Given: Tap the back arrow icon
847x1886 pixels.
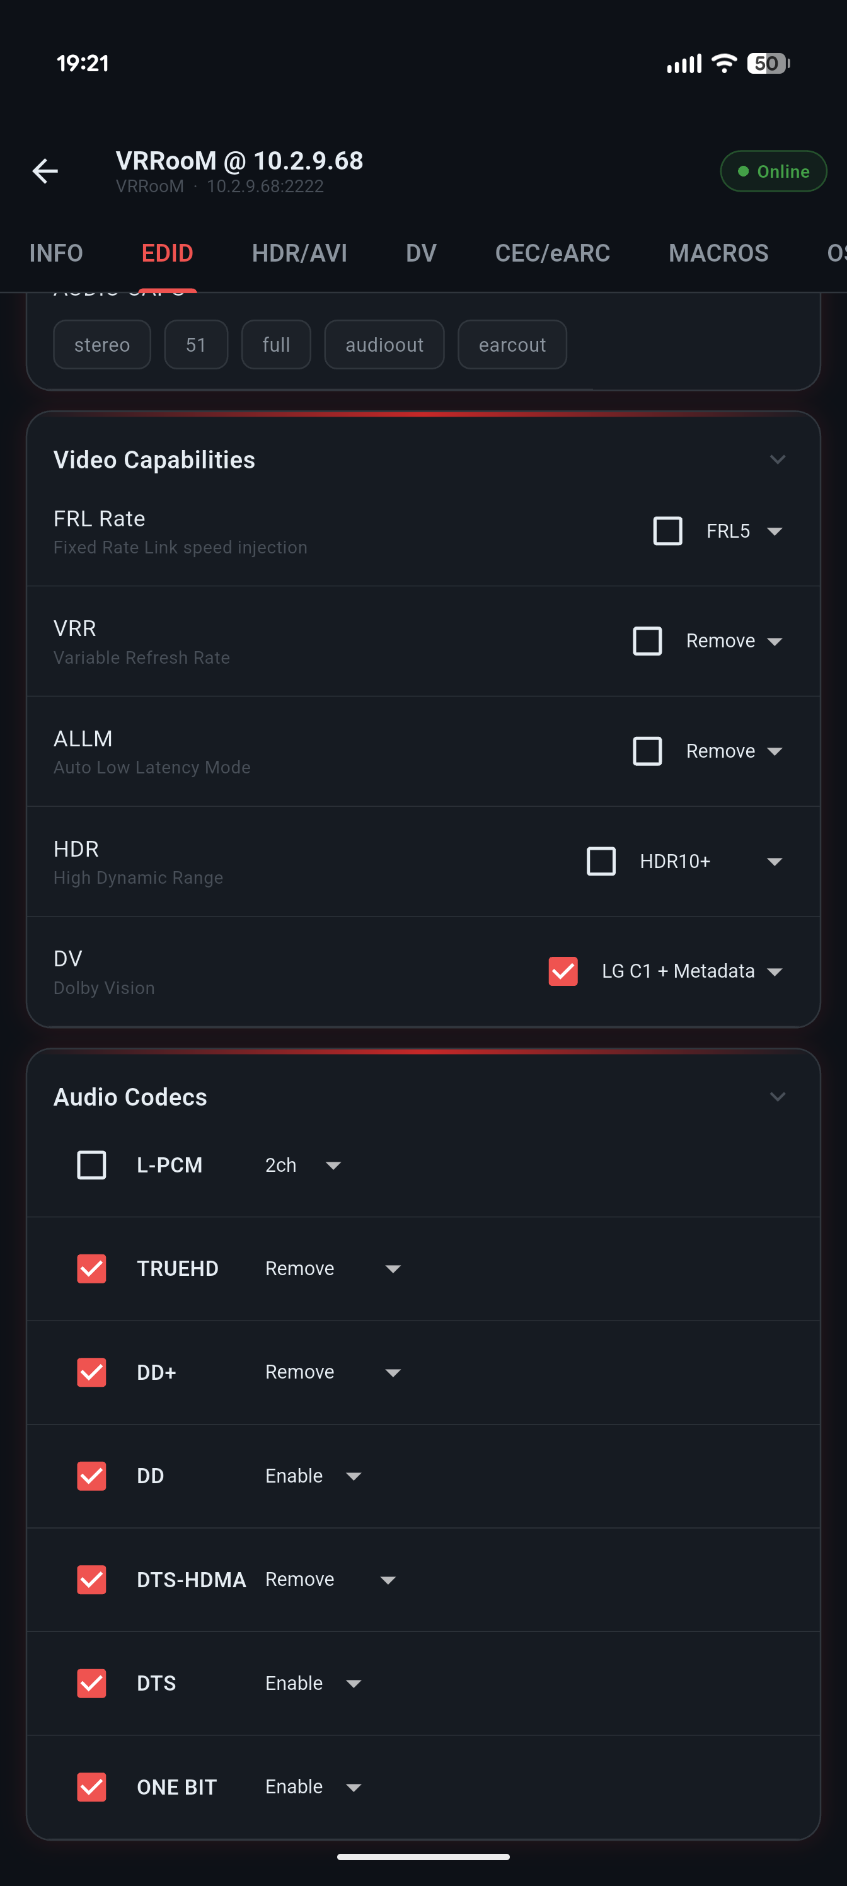Looking at the screenshot, I should pyautogui.click(x=45, y=171).
